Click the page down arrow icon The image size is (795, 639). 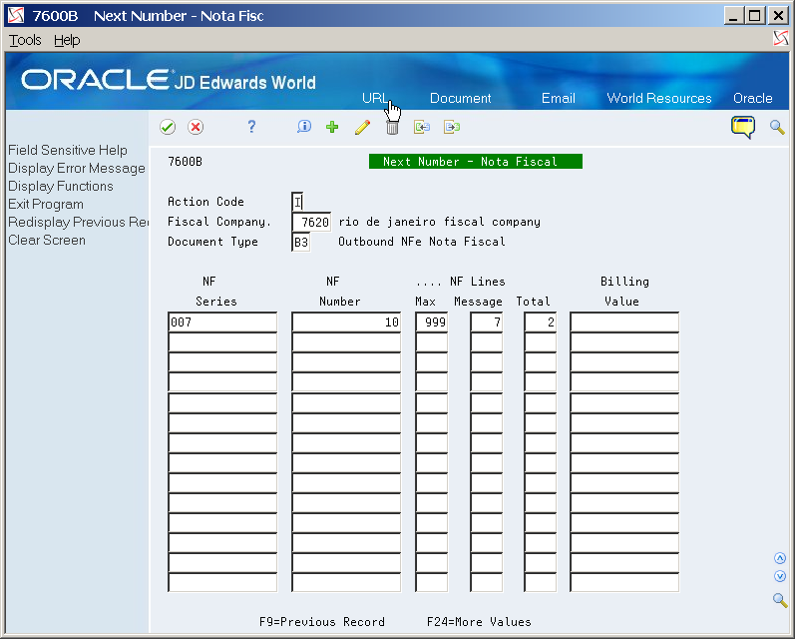780,576
